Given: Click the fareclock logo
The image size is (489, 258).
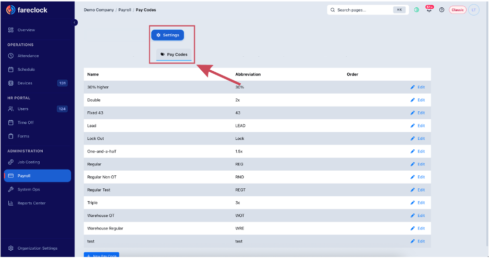Looking at the screenshot, I should tap(27, 10).
